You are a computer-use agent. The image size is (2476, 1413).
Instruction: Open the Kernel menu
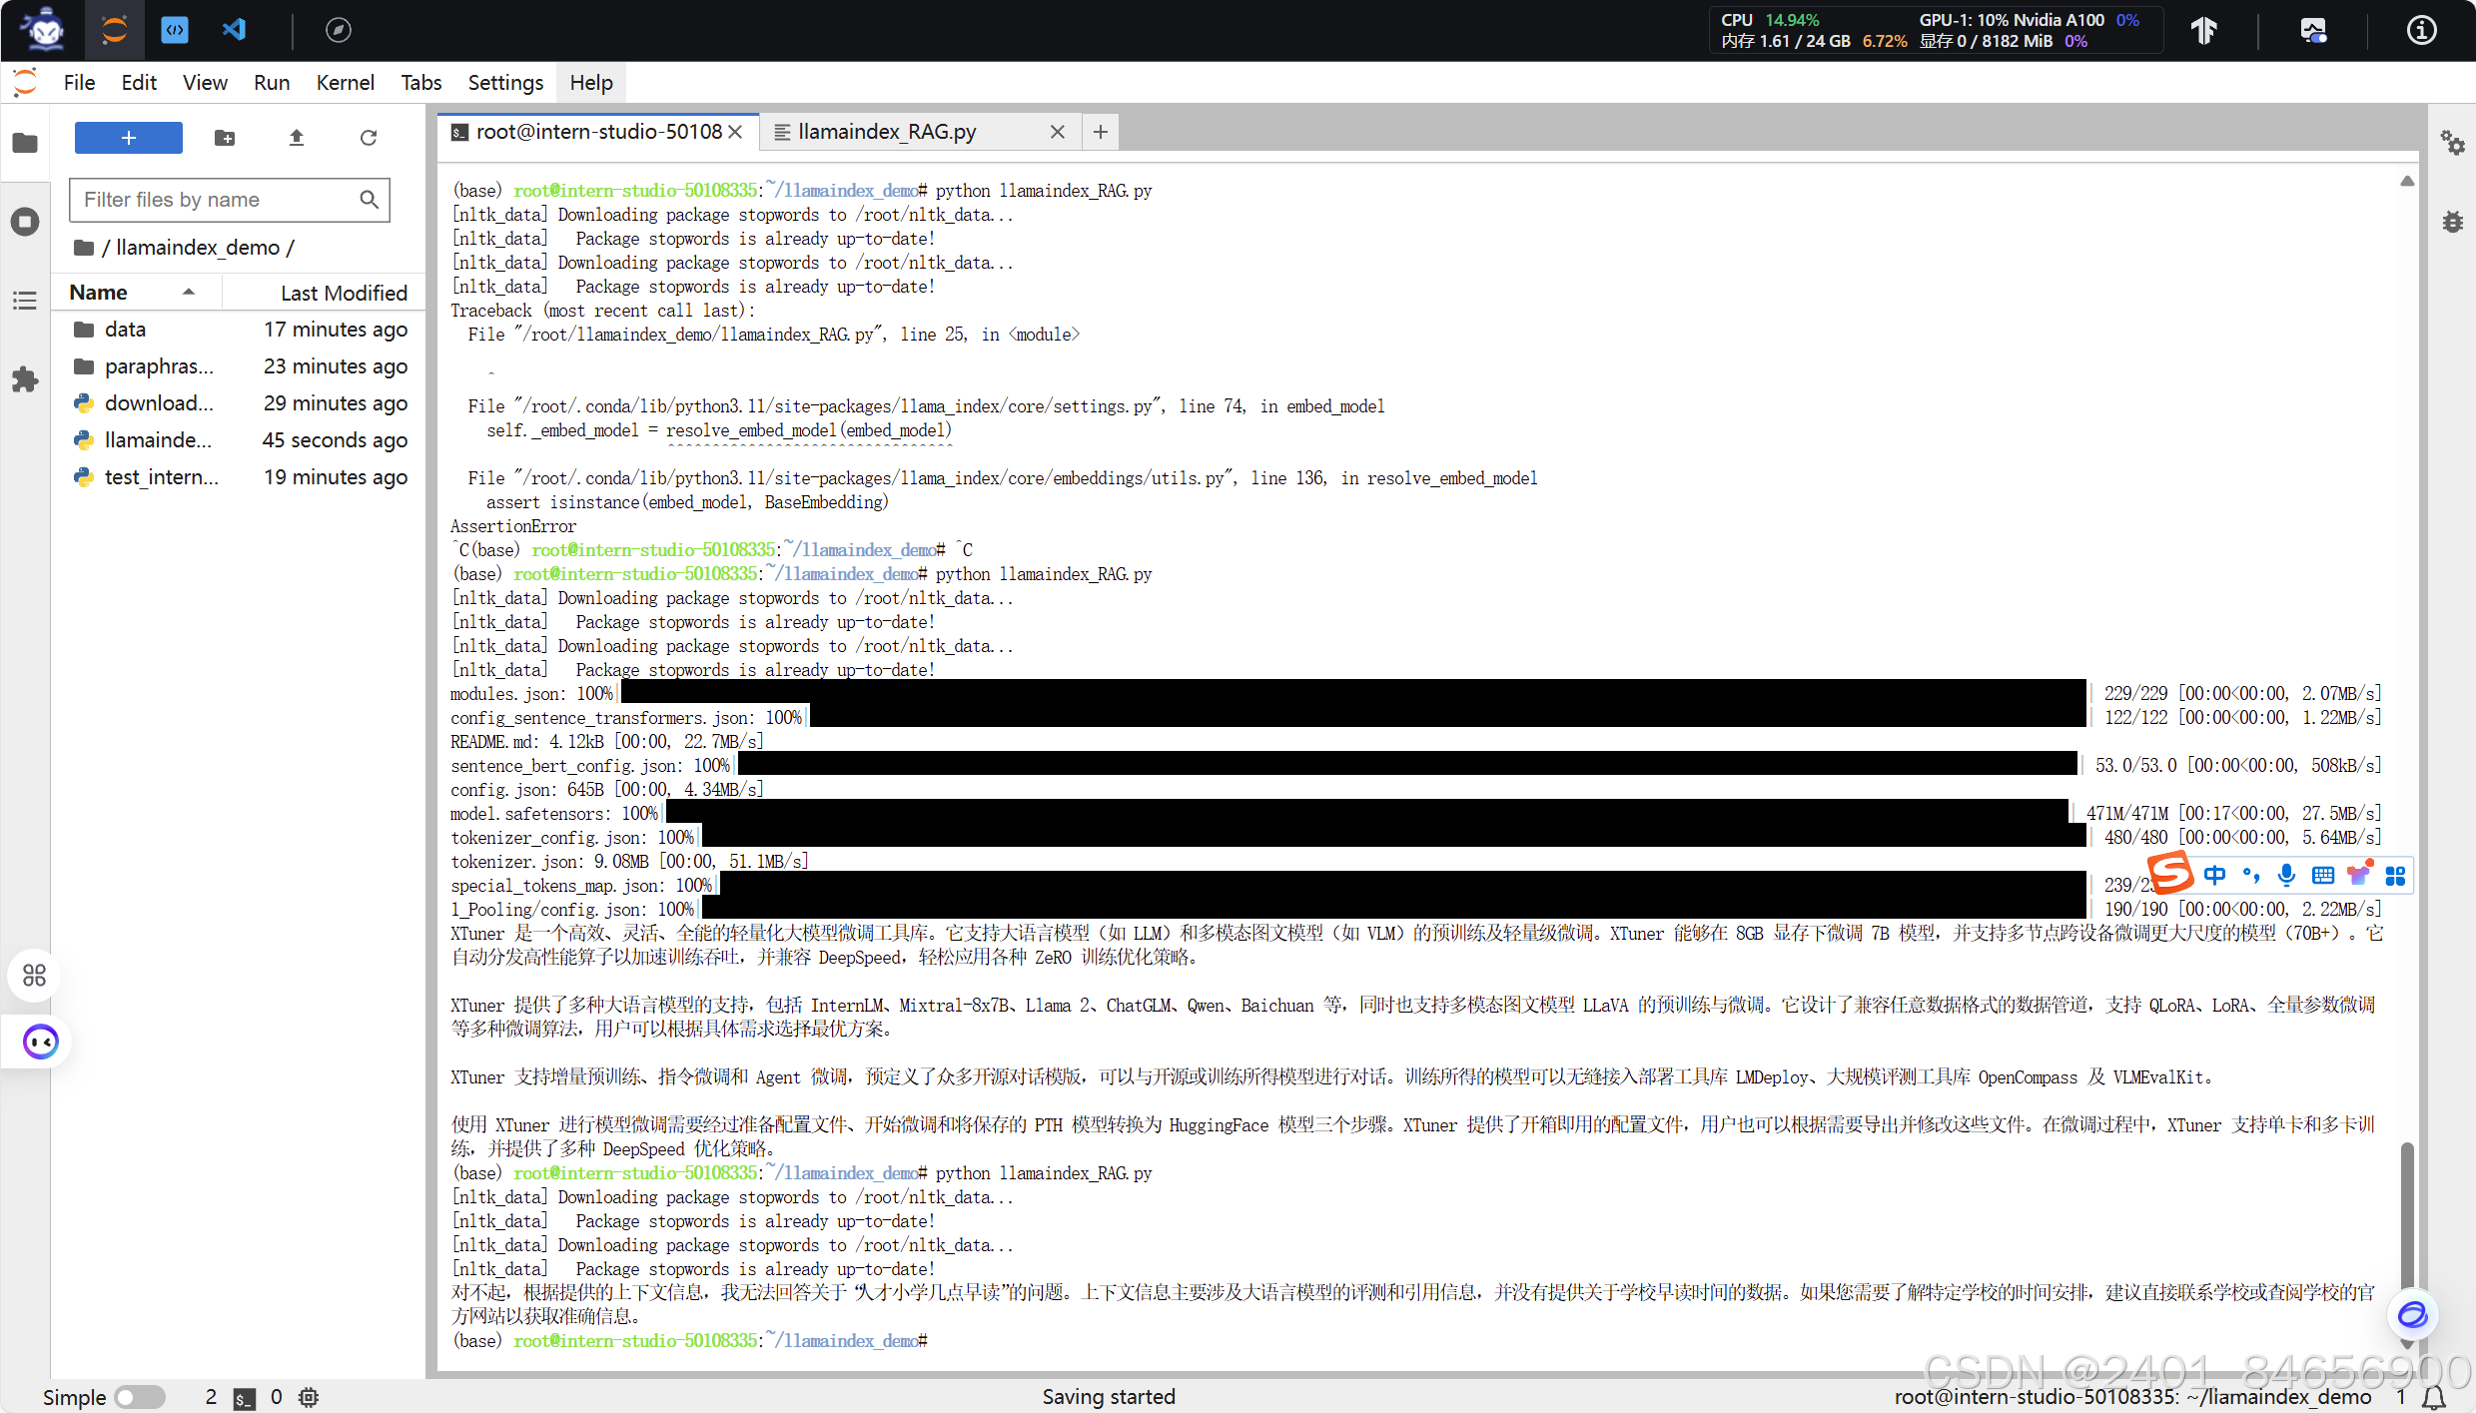pyautogui.click(x=345, y=83)
